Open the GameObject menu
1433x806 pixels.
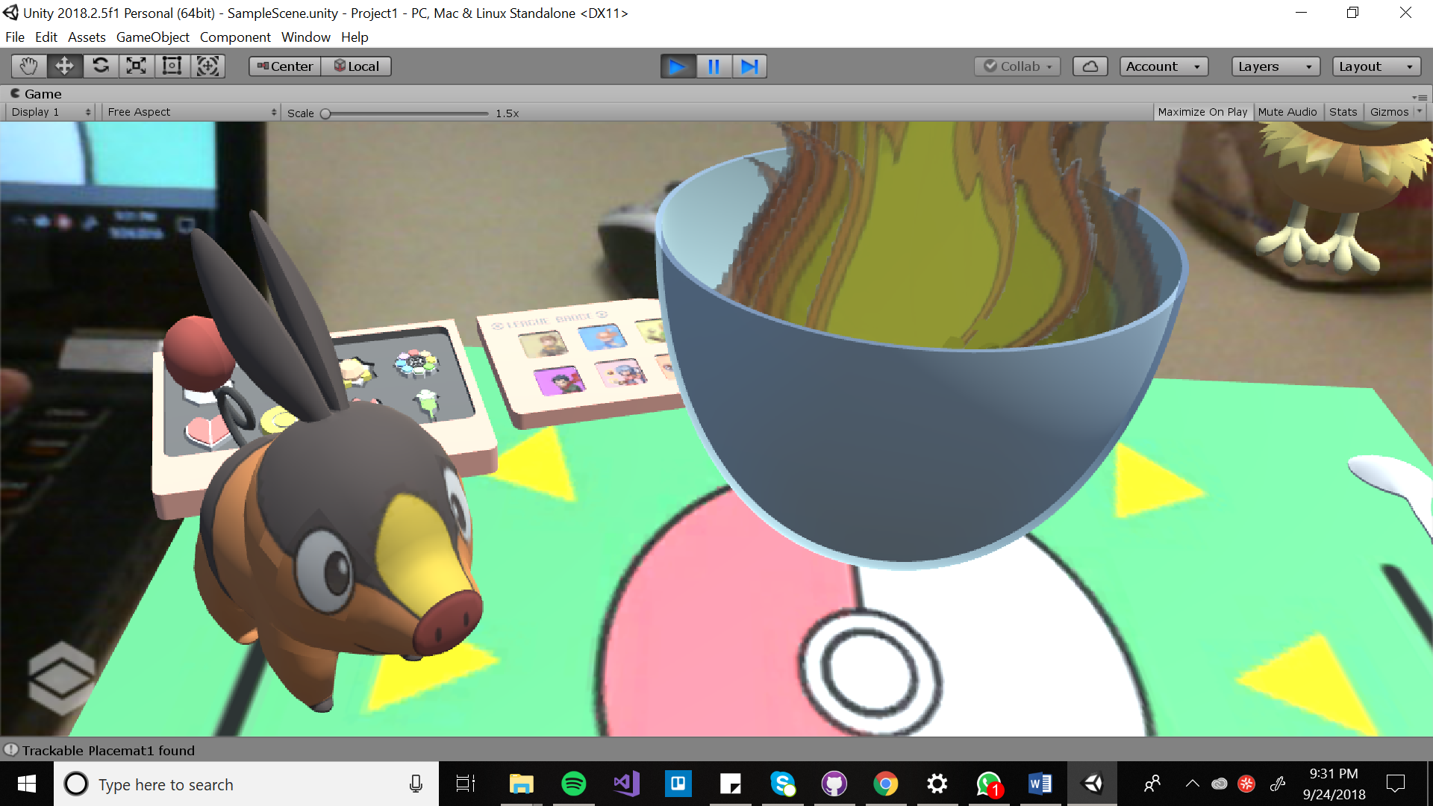152,37
